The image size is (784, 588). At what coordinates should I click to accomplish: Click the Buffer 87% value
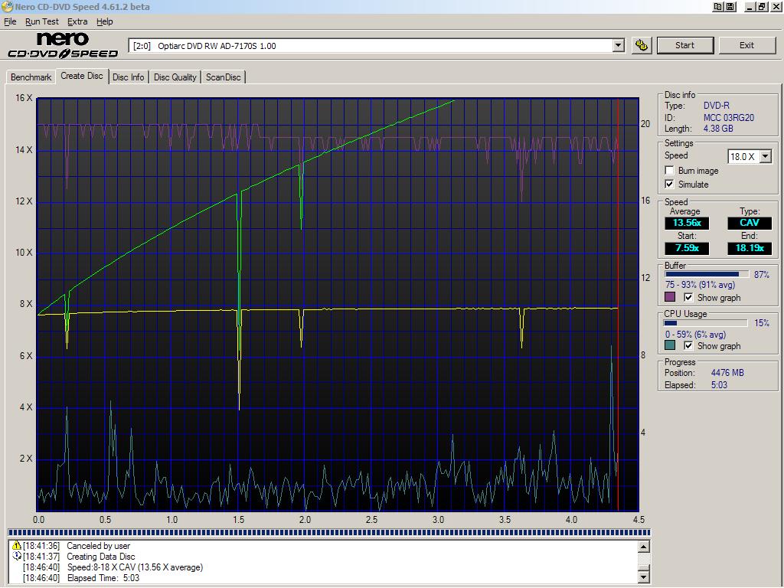[762, 275]
